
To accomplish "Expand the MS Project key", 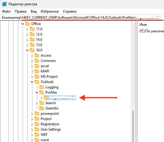I will (x=32, y=77).
